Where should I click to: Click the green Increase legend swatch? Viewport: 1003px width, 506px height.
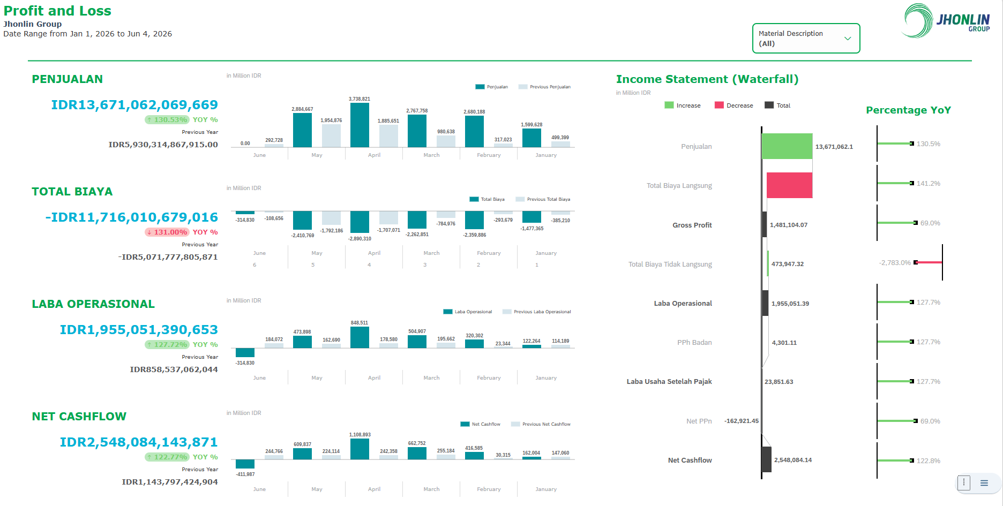[669, 105]
